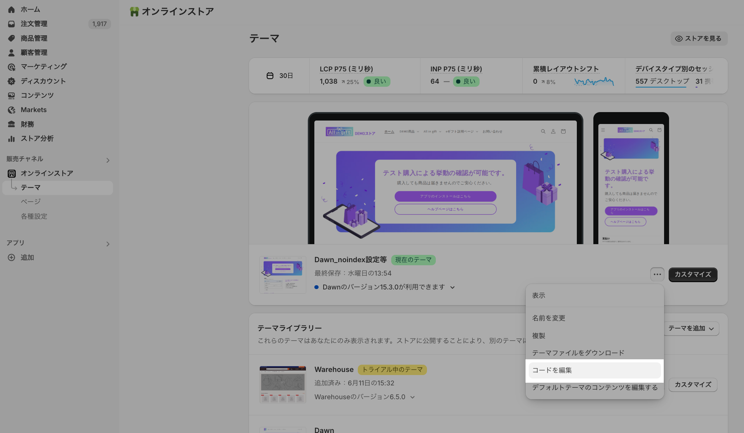The width and height of the screenshot is (744, 433).
Task: Click the ストアを見る button
Action: [699, 38]
